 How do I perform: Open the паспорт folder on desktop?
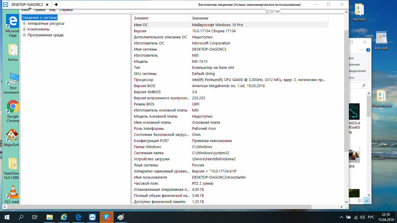(359, 12)
